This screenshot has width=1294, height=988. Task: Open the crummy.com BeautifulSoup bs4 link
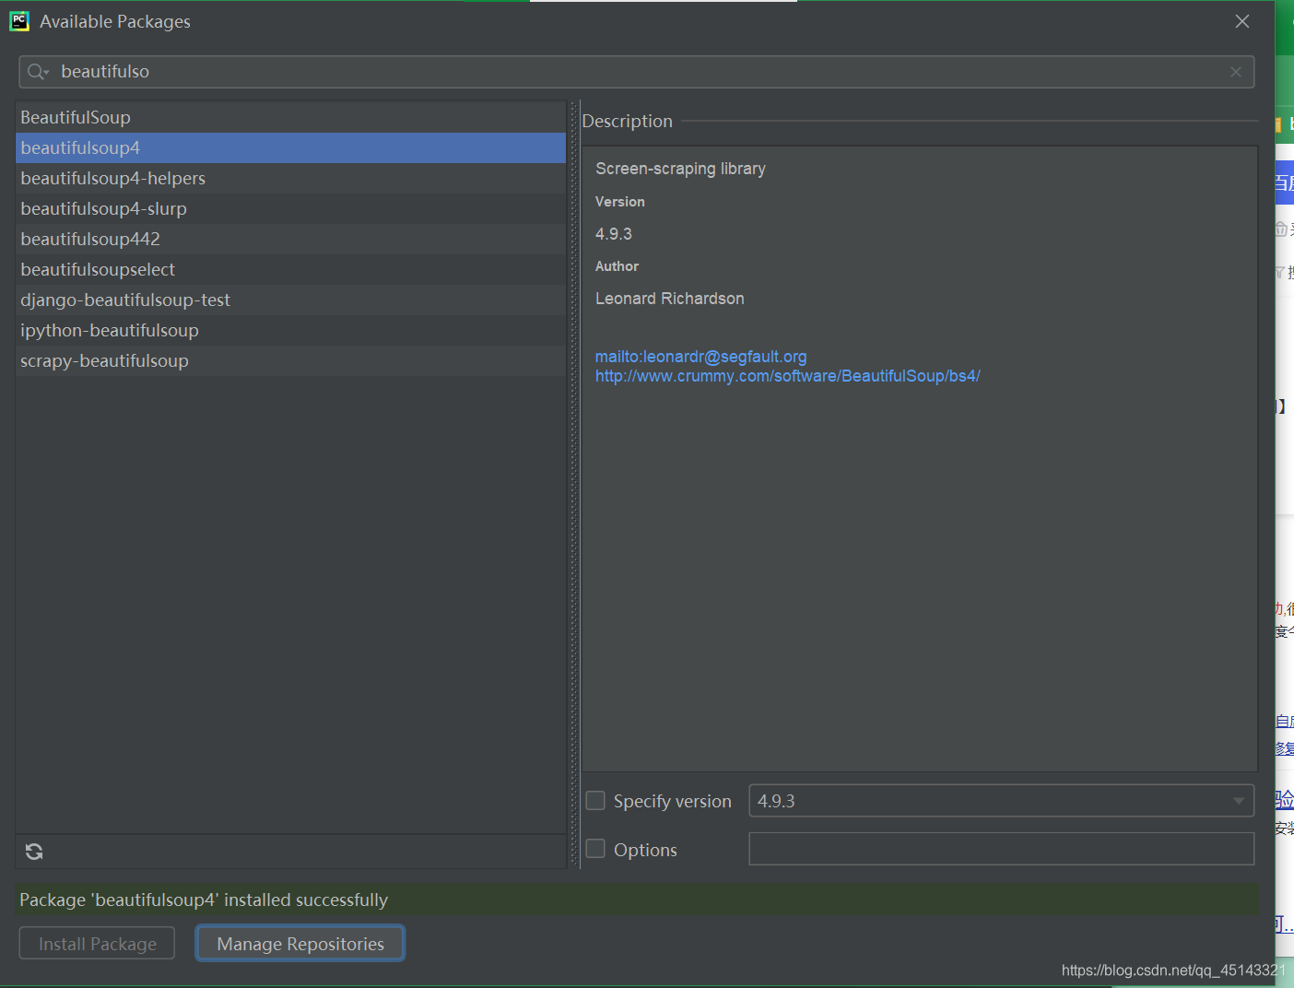[788, 376]
